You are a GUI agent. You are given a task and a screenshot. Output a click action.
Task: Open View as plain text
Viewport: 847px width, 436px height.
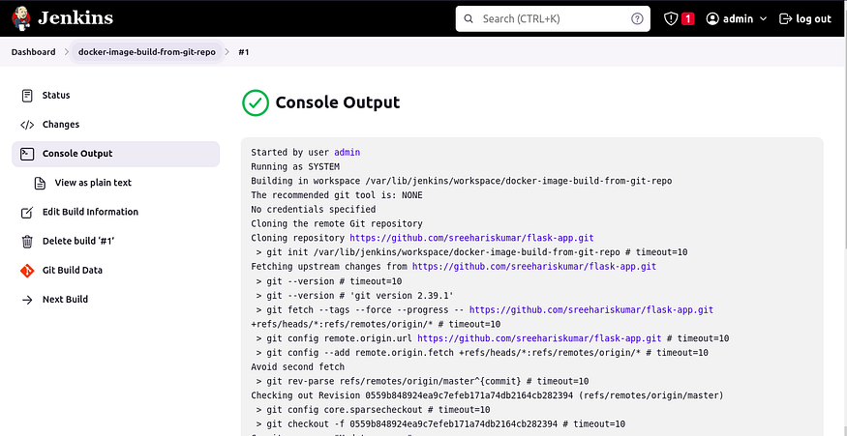[93, 183]
